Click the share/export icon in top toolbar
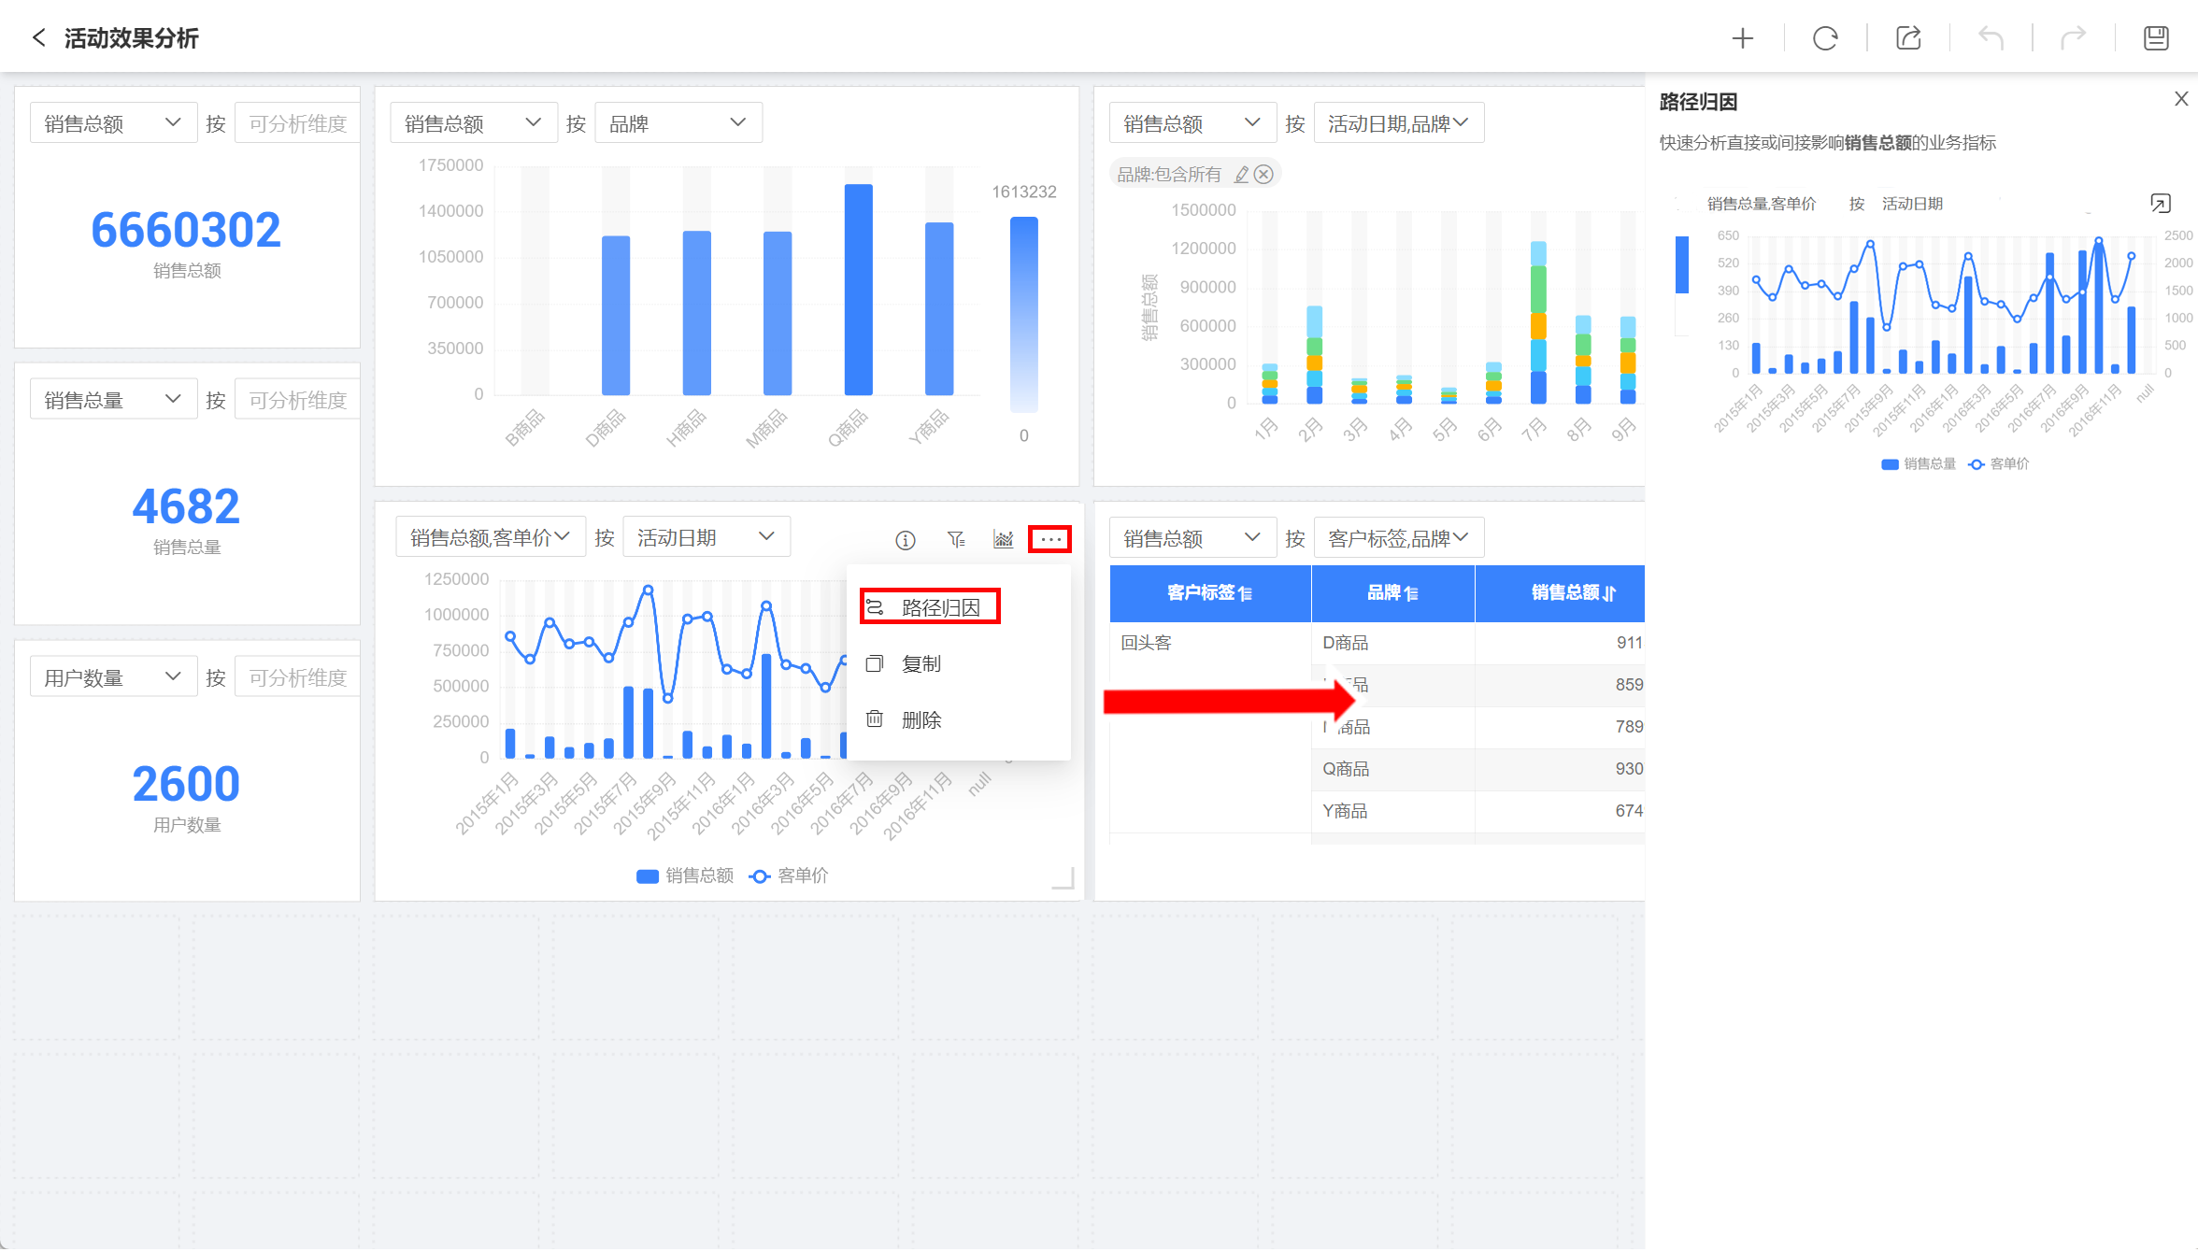 click(x=1908, y=38)
